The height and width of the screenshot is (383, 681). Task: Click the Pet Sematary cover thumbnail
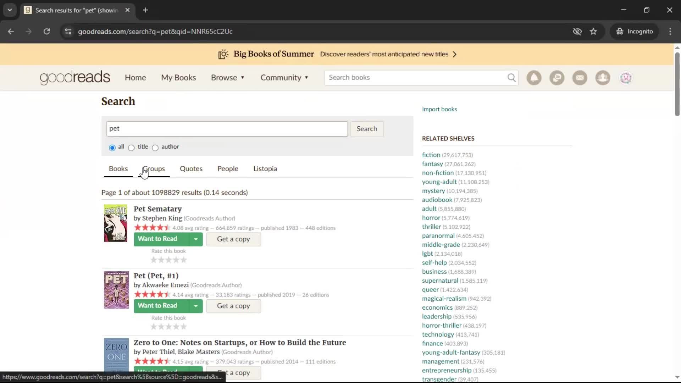click(x=115, y=223)
